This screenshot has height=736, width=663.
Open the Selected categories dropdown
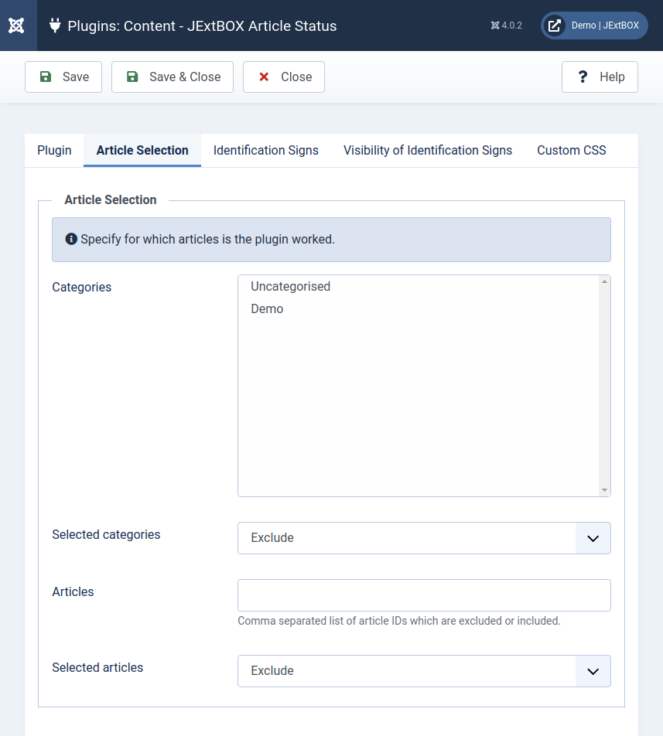coord(424,538)
